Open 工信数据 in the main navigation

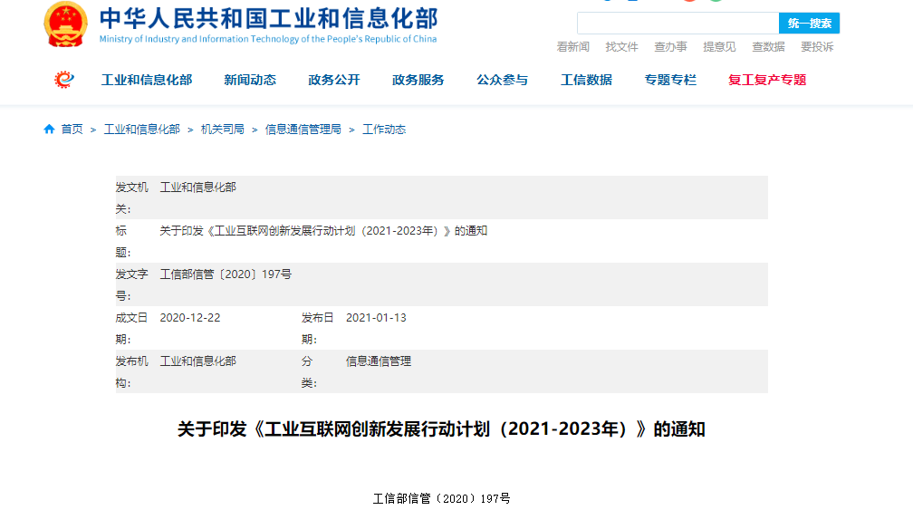coord(586,80)
